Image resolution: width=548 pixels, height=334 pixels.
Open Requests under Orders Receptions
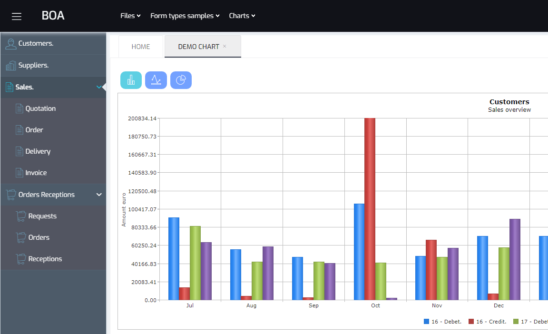point(53,216)
